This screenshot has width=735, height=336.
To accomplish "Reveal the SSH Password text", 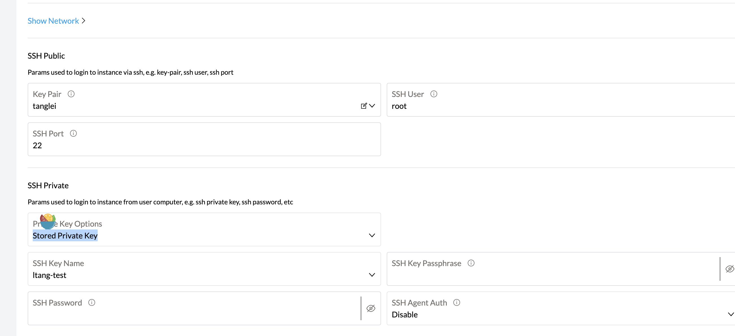I will (x=371, y=308).
